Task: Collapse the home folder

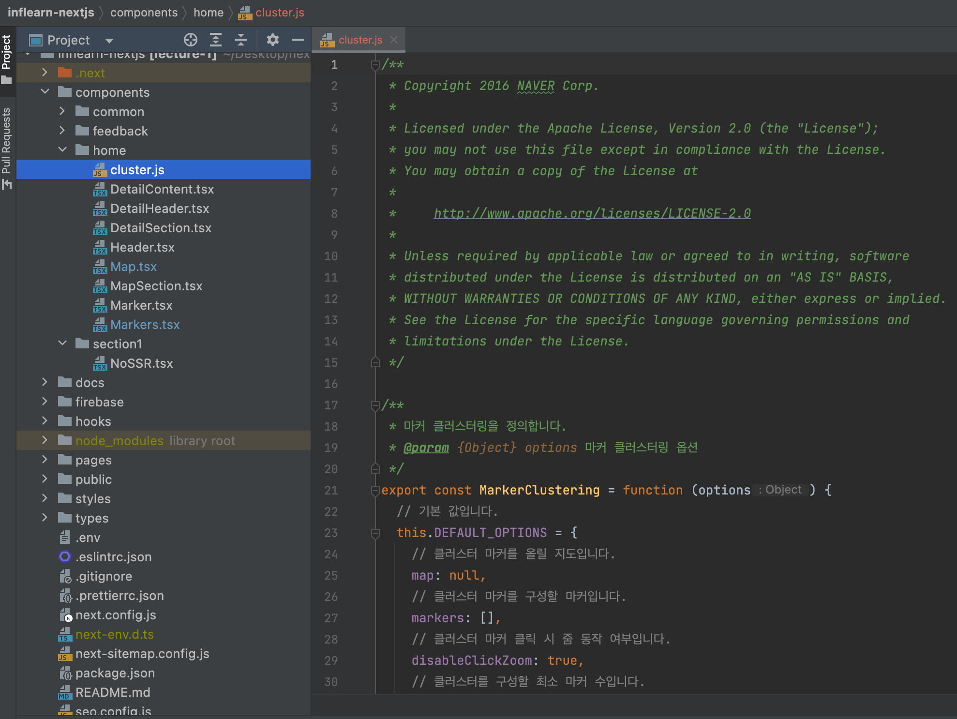Action: tap(62, 150)
